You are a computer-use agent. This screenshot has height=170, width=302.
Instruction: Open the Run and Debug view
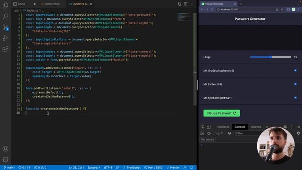coord(5,38)
